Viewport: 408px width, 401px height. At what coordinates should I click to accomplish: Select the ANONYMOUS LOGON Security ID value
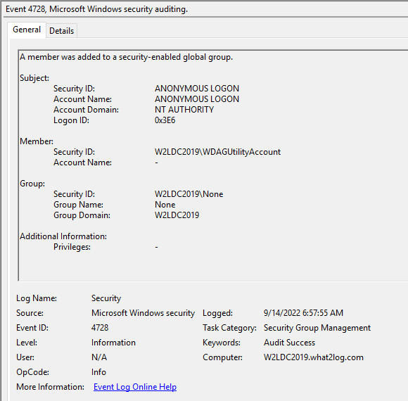pos(197,89)
